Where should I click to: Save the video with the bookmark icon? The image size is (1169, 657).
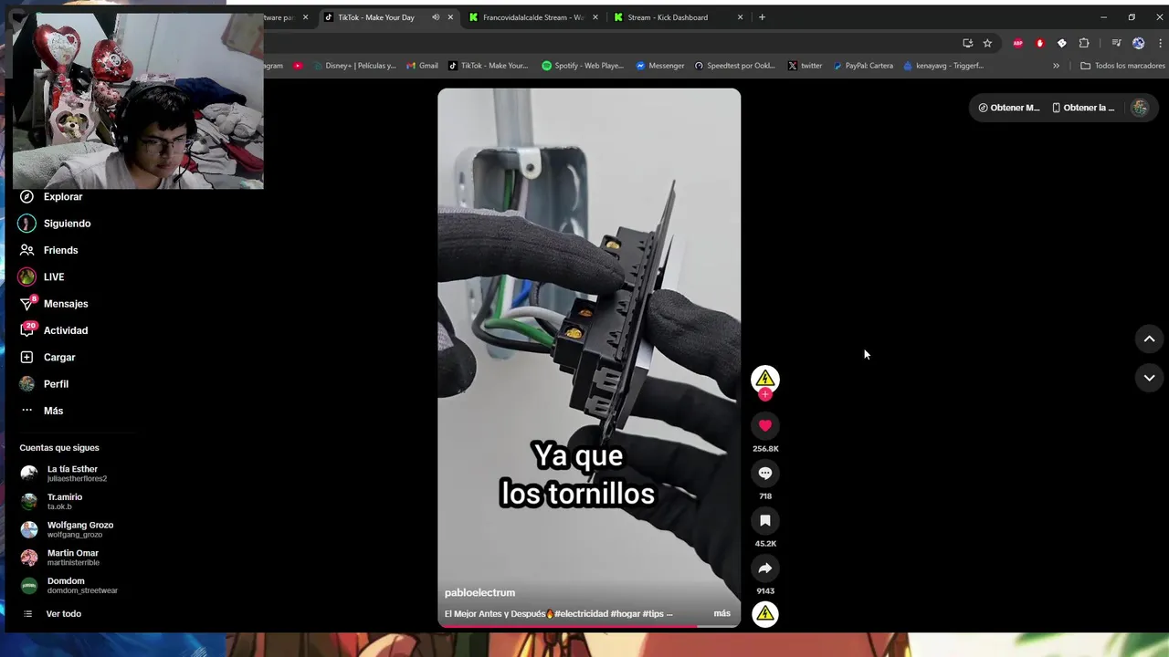click(765, 520)
